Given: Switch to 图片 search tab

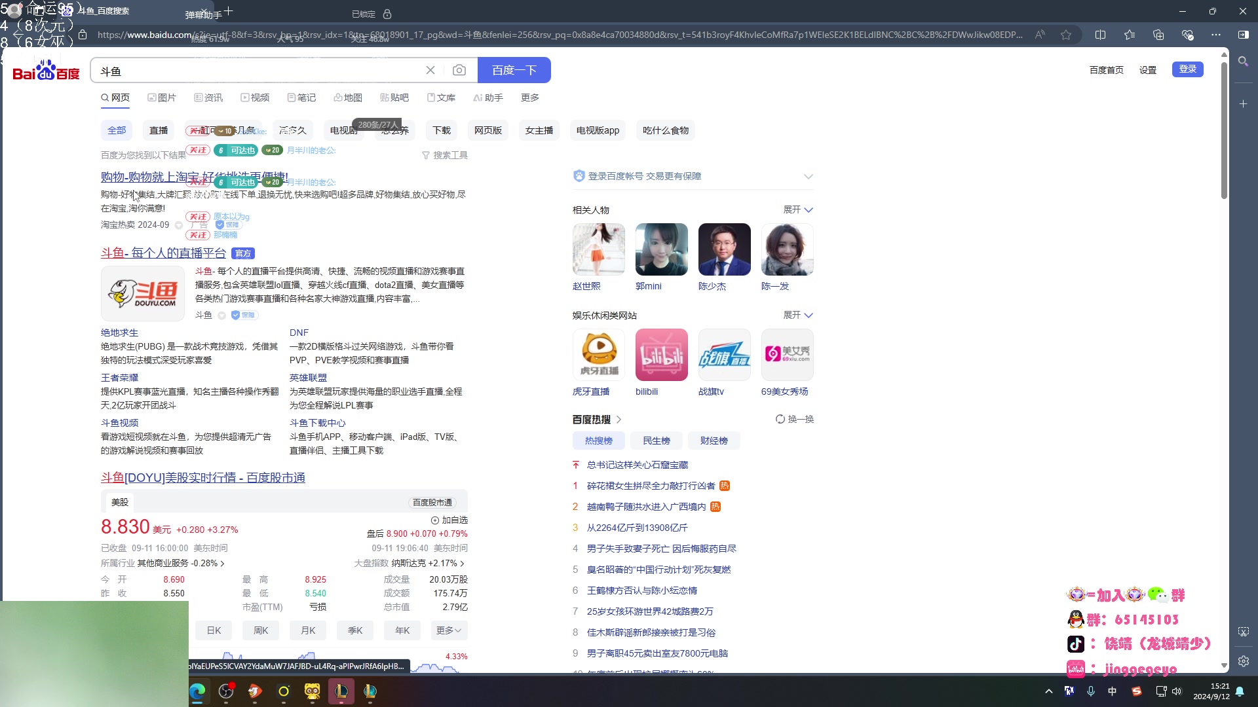Looking at the screenshot, I should (x=162, y=98).
